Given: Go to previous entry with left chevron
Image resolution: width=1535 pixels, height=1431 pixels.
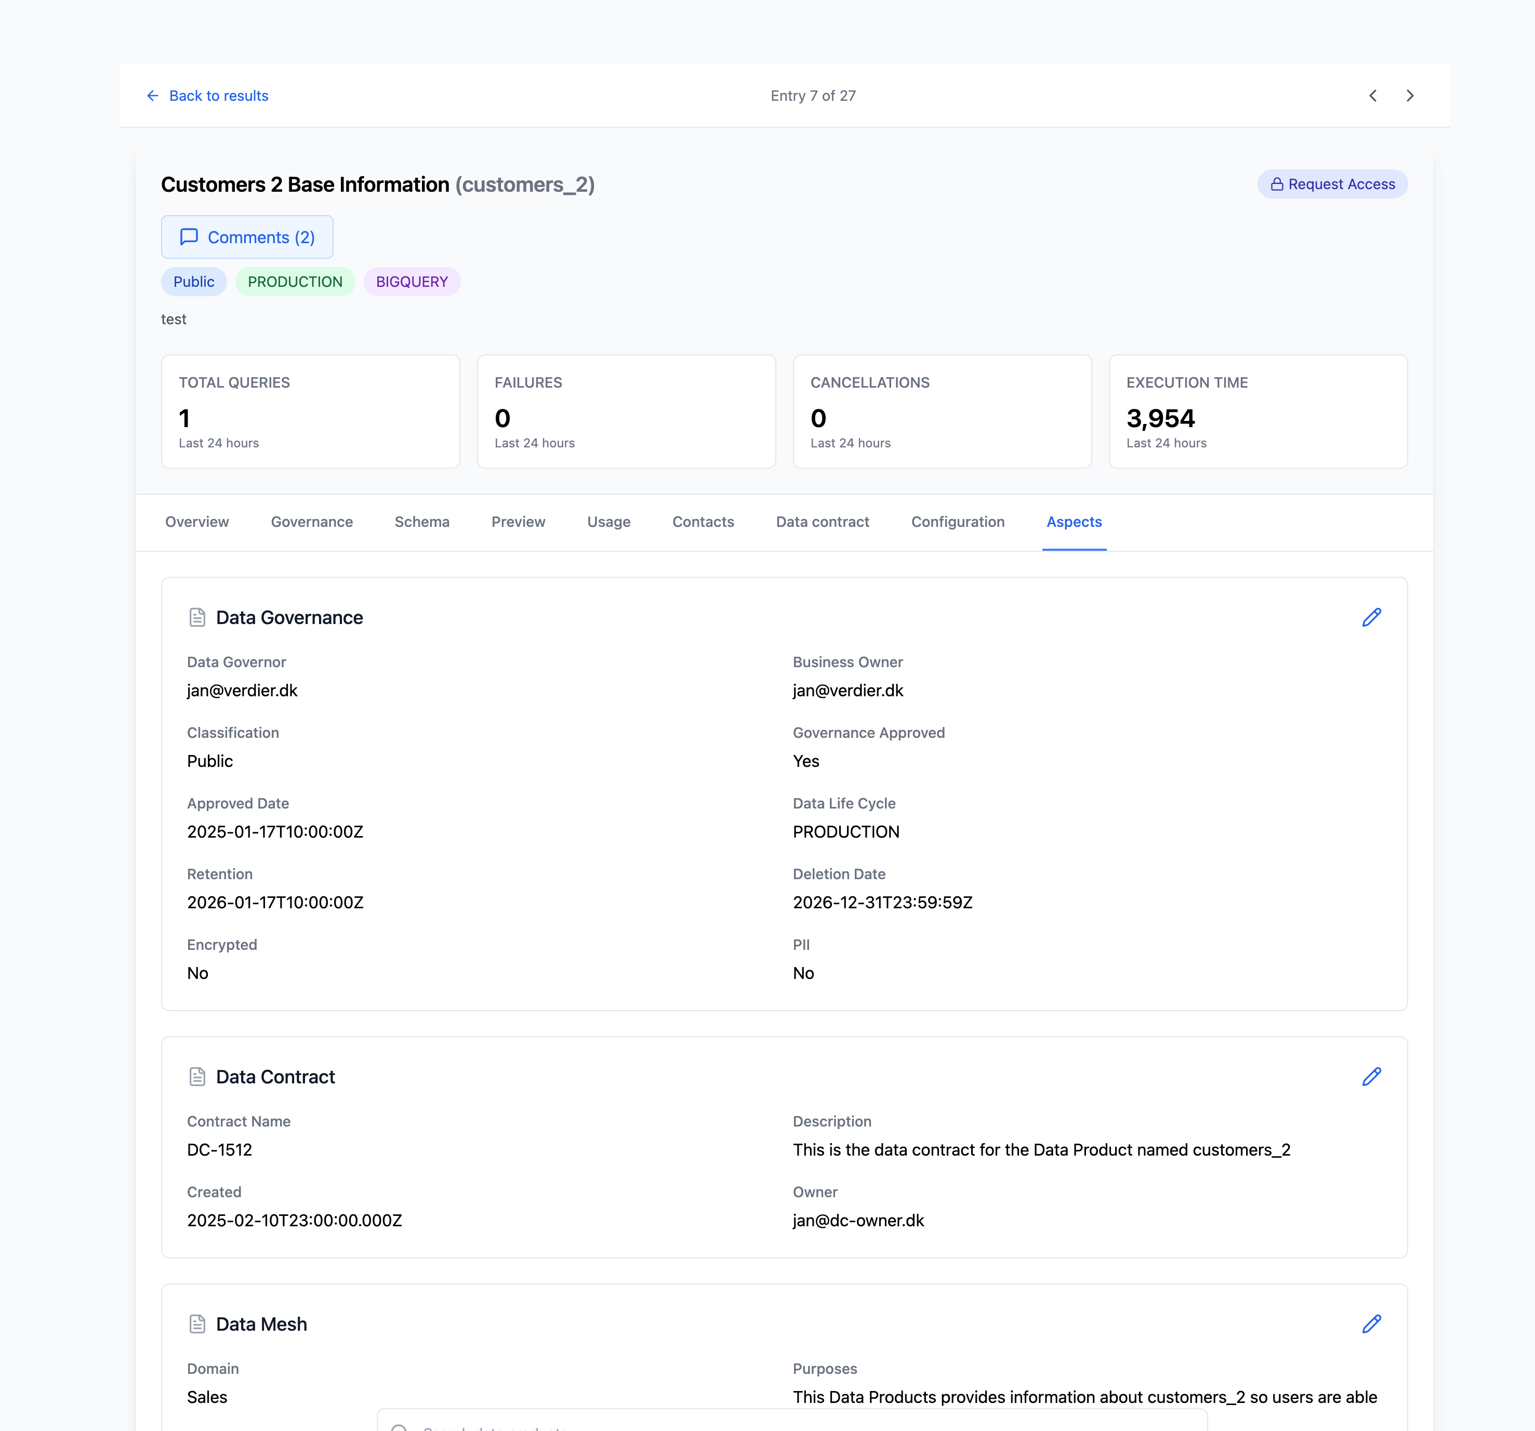Looking at the screenshot, I should [1373, 96].
